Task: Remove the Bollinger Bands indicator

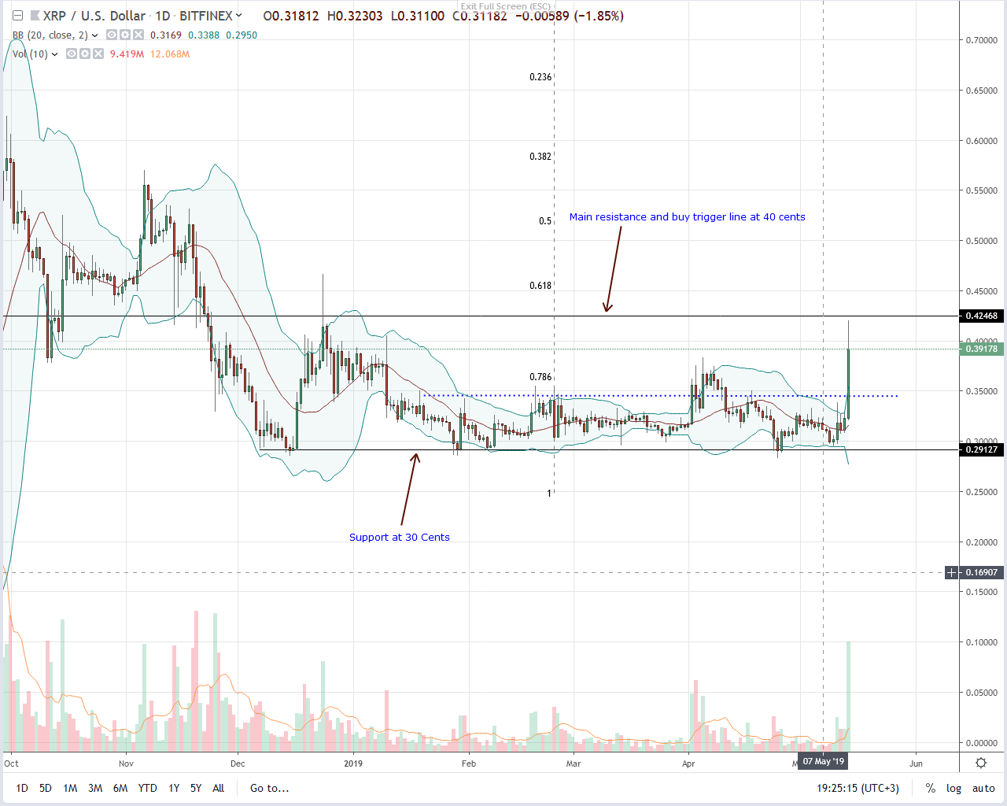Action: click(138, 35)
